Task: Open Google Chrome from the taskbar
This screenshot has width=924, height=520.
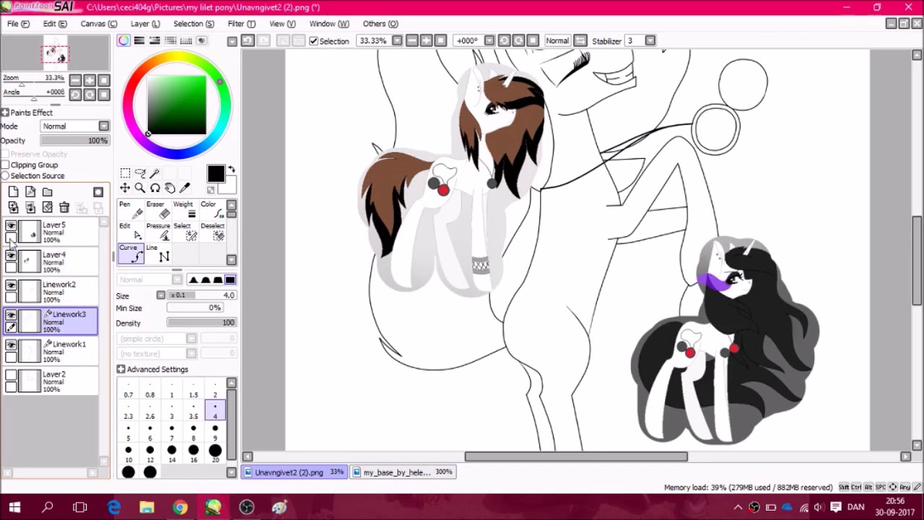Action: coord(180,508)
